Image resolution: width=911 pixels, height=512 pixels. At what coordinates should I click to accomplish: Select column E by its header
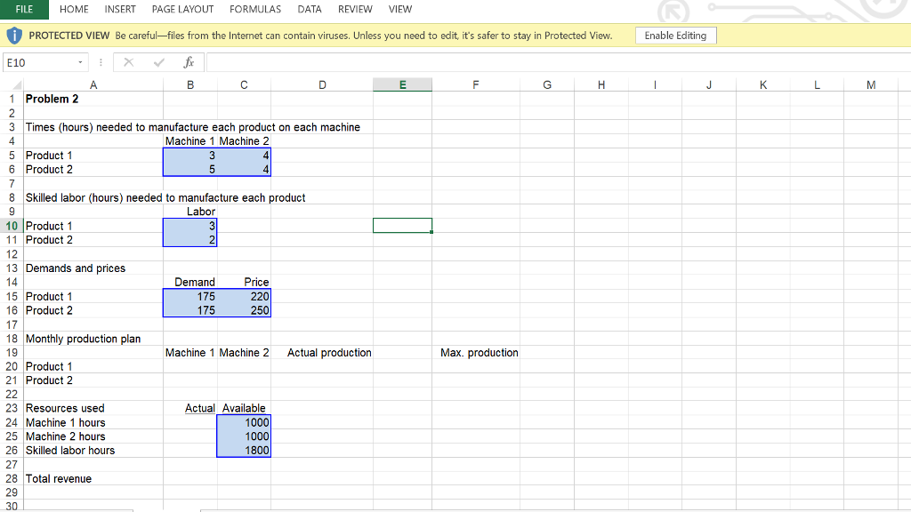[402, 84]
